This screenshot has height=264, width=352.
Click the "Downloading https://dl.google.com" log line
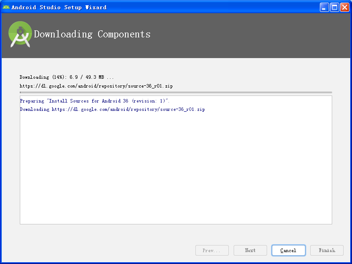112,109
